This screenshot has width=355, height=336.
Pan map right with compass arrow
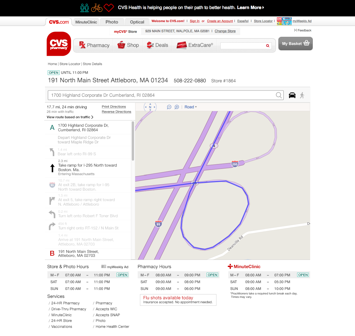coord(155,107)
